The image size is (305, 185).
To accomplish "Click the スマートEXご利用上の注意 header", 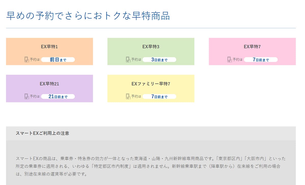I will tap(151, 133).
